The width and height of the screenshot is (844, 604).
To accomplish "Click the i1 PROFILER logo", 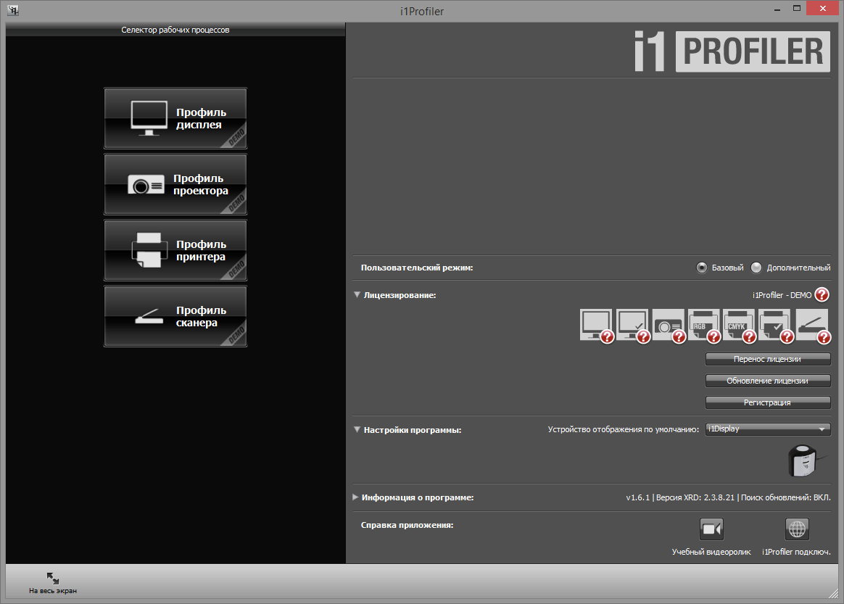I will [732, 51].
